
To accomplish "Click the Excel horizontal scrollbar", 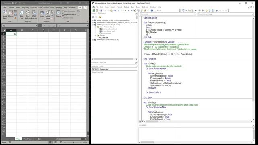I will [70, 139].
